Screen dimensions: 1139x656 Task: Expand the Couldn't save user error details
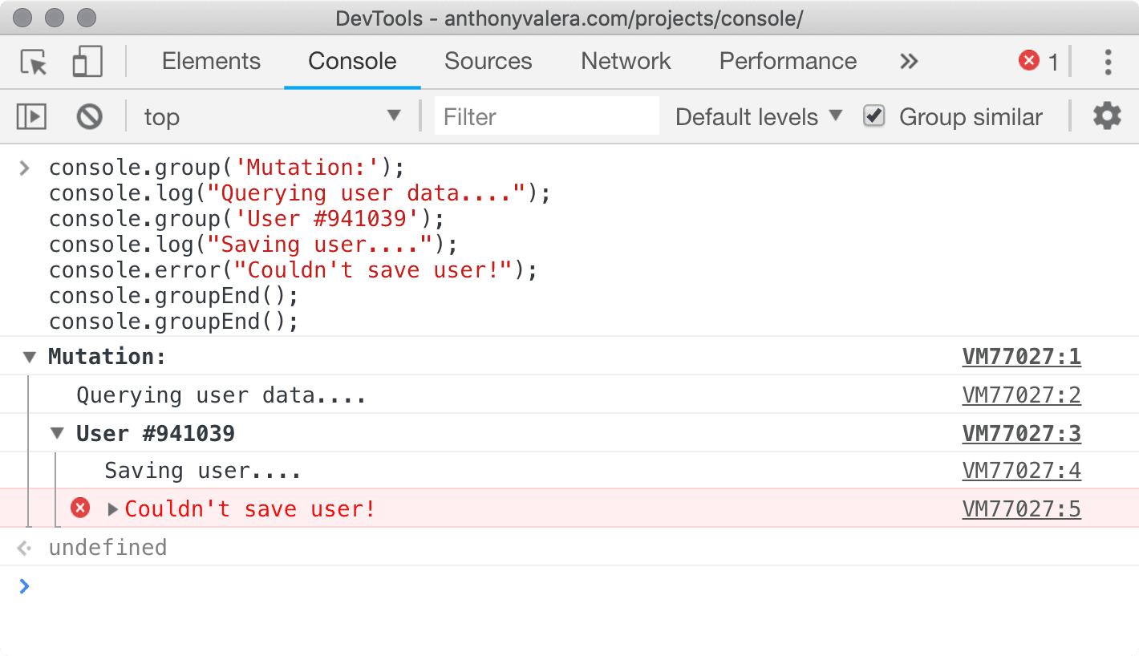[111, 508]
